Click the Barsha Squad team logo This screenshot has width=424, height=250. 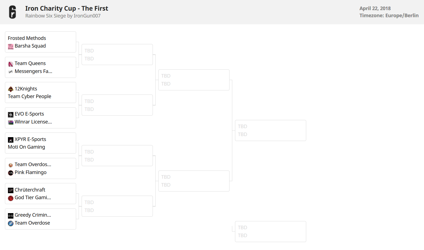11,46
